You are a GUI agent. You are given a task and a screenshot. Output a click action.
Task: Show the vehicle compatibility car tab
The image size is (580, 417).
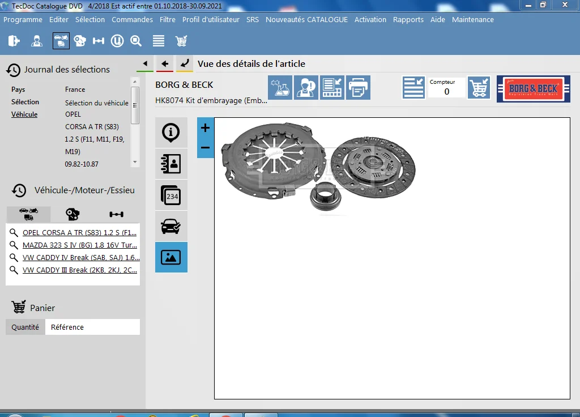pos(171,226)
